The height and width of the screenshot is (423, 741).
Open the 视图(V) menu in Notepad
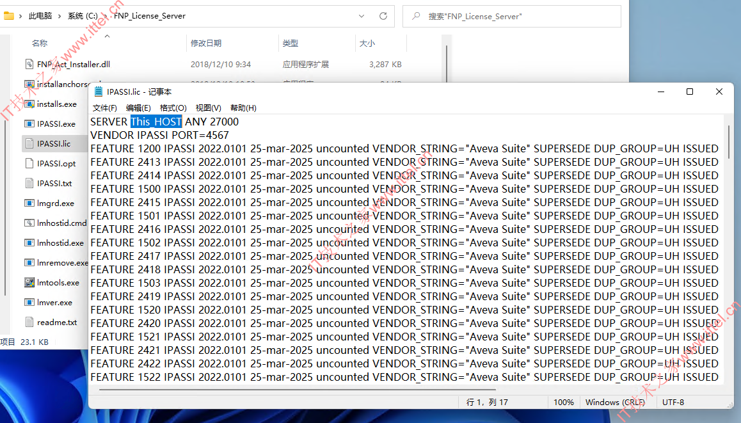(x=209, y=108)
